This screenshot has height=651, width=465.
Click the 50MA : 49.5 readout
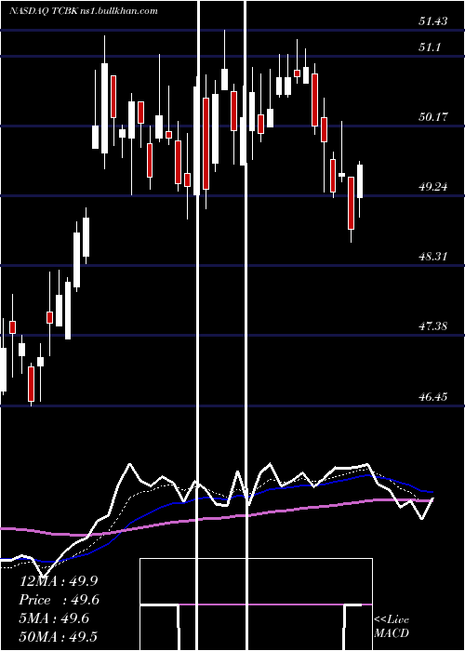59,637
